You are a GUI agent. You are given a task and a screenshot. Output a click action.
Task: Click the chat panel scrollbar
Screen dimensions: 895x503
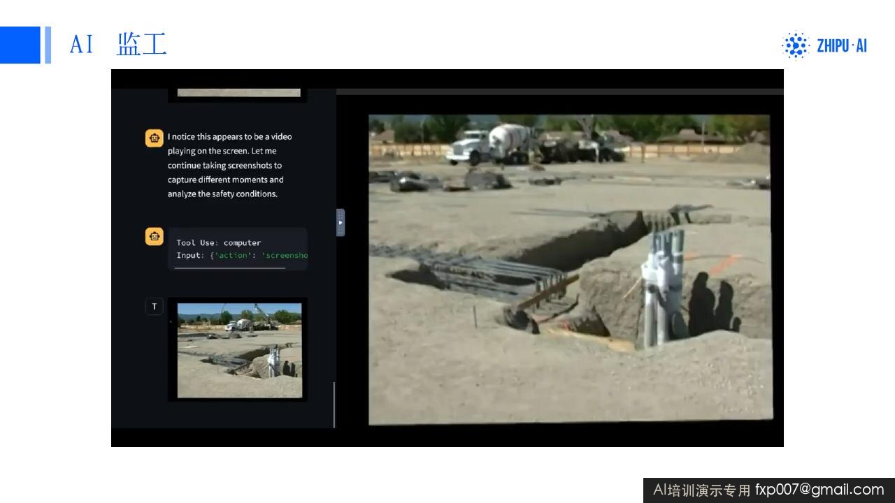pos(334,404)
